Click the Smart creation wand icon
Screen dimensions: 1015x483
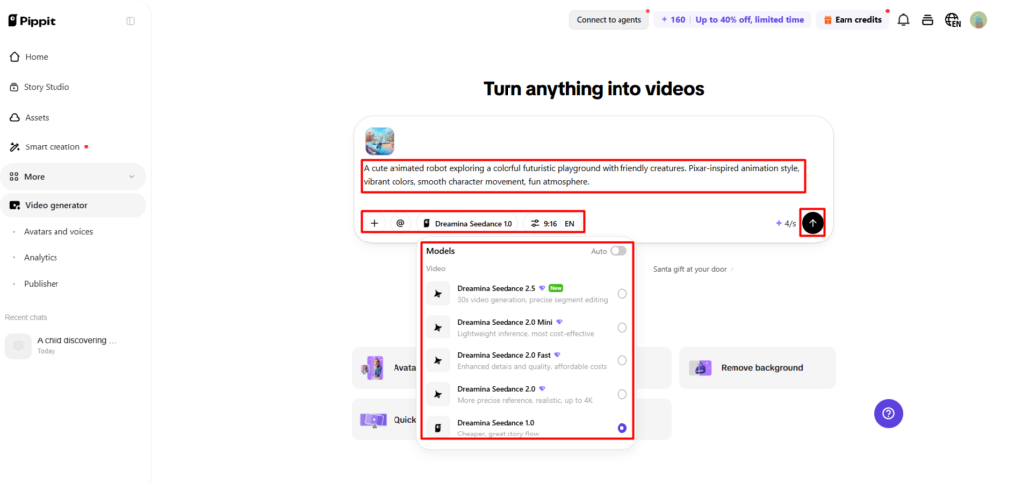[14, 146]
